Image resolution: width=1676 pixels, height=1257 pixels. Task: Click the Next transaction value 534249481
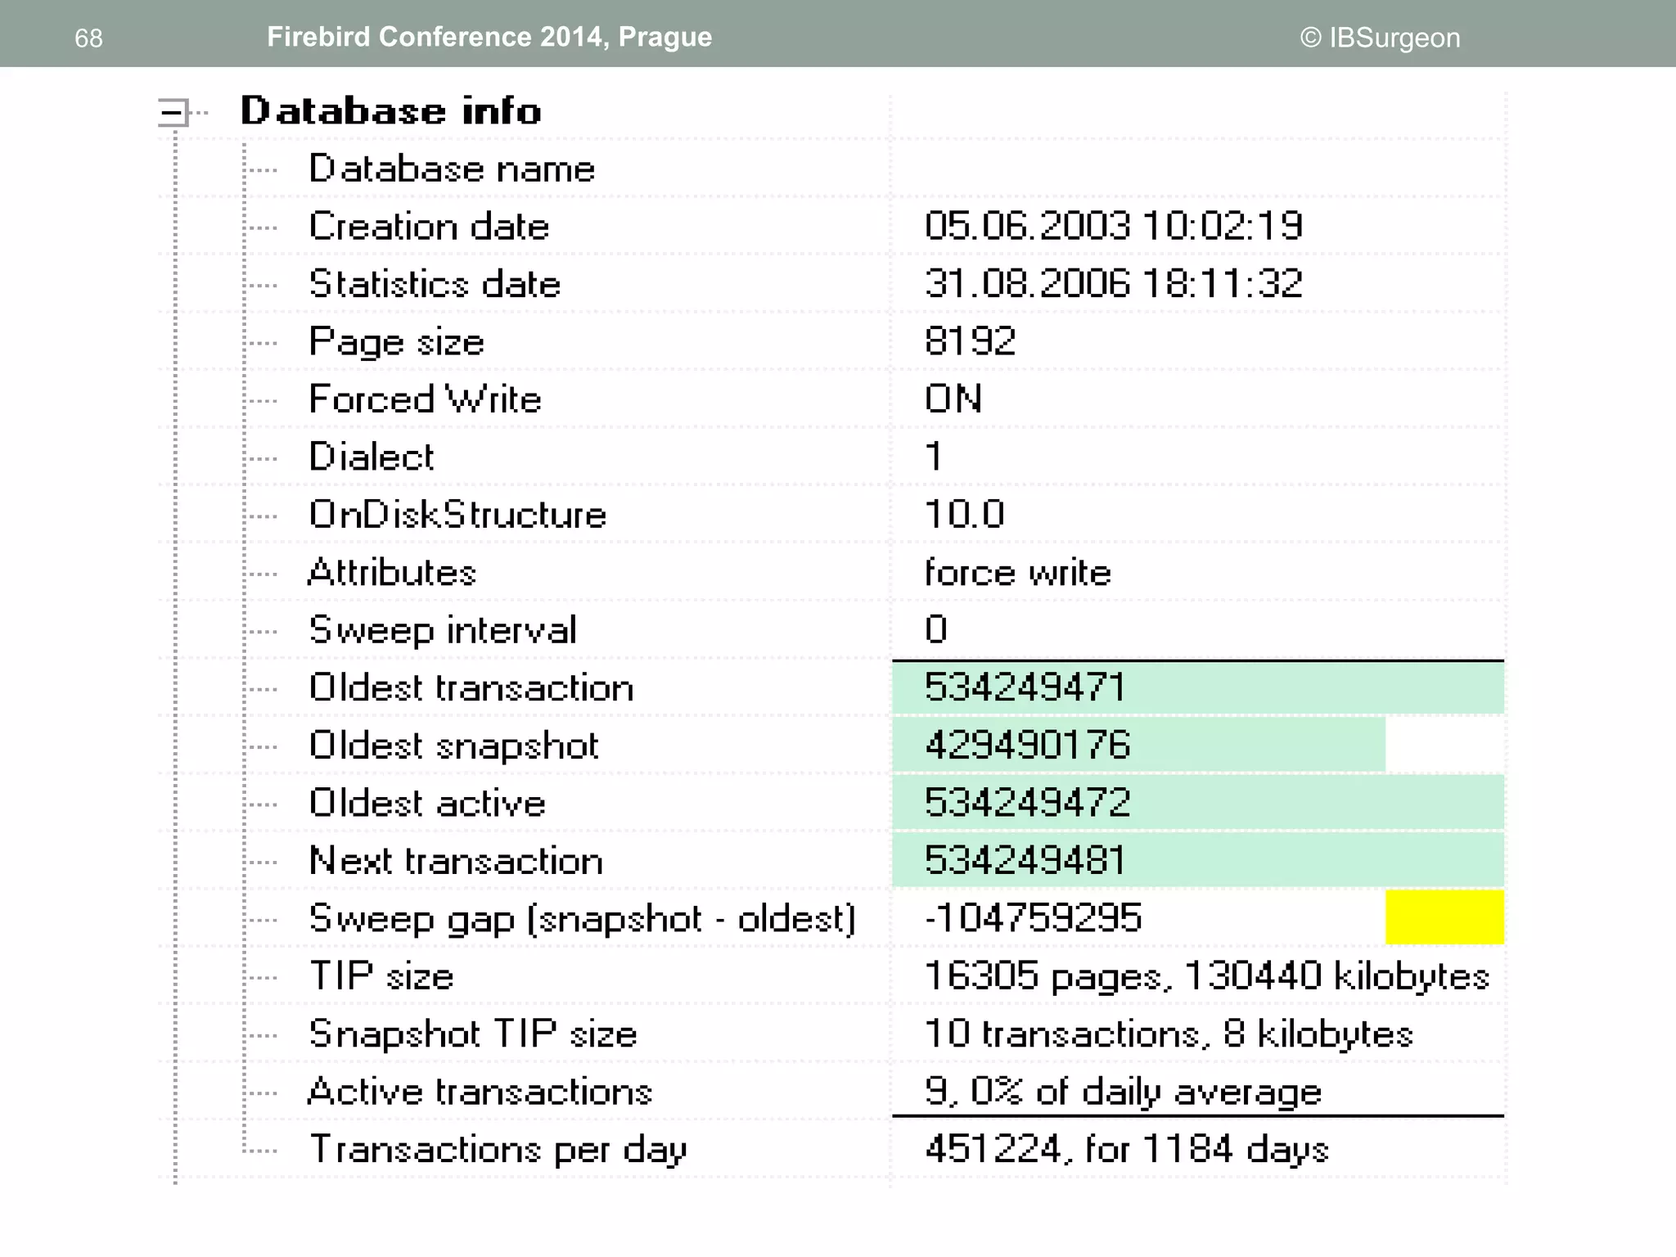[1025, 861]
